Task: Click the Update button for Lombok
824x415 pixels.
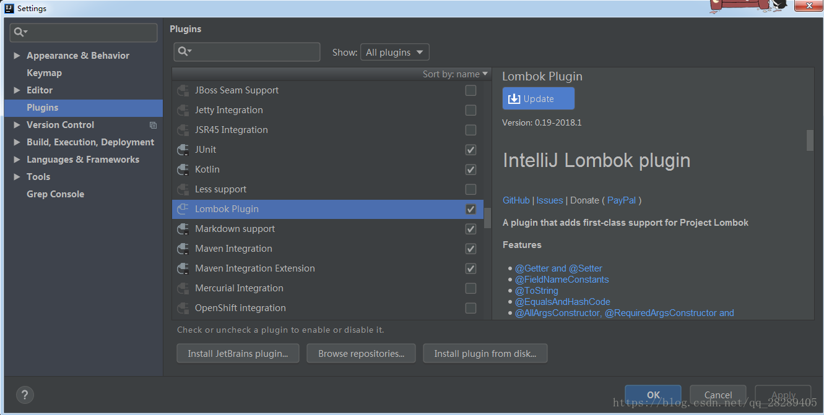Action: click(539, 98)
